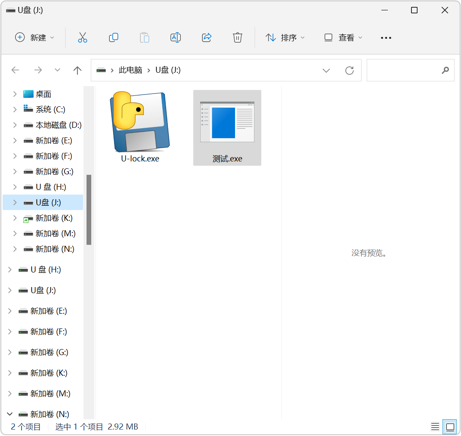Click U盘 (J:) in the address breadcrumb
This screenshot has width=461, height=436.
point(168,70)
